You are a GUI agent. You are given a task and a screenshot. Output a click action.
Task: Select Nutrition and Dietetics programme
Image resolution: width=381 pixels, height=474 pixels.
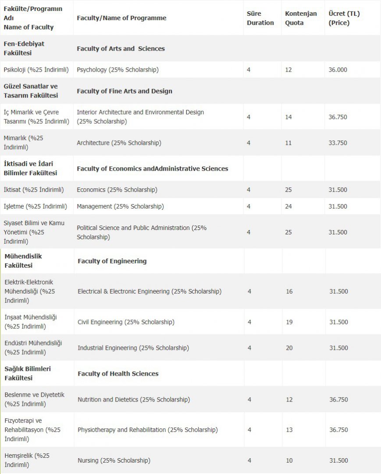pos(134,400)
